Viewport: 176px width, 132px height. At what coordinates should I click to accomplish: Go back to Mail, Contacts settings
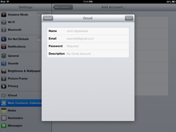click(63, 7)
